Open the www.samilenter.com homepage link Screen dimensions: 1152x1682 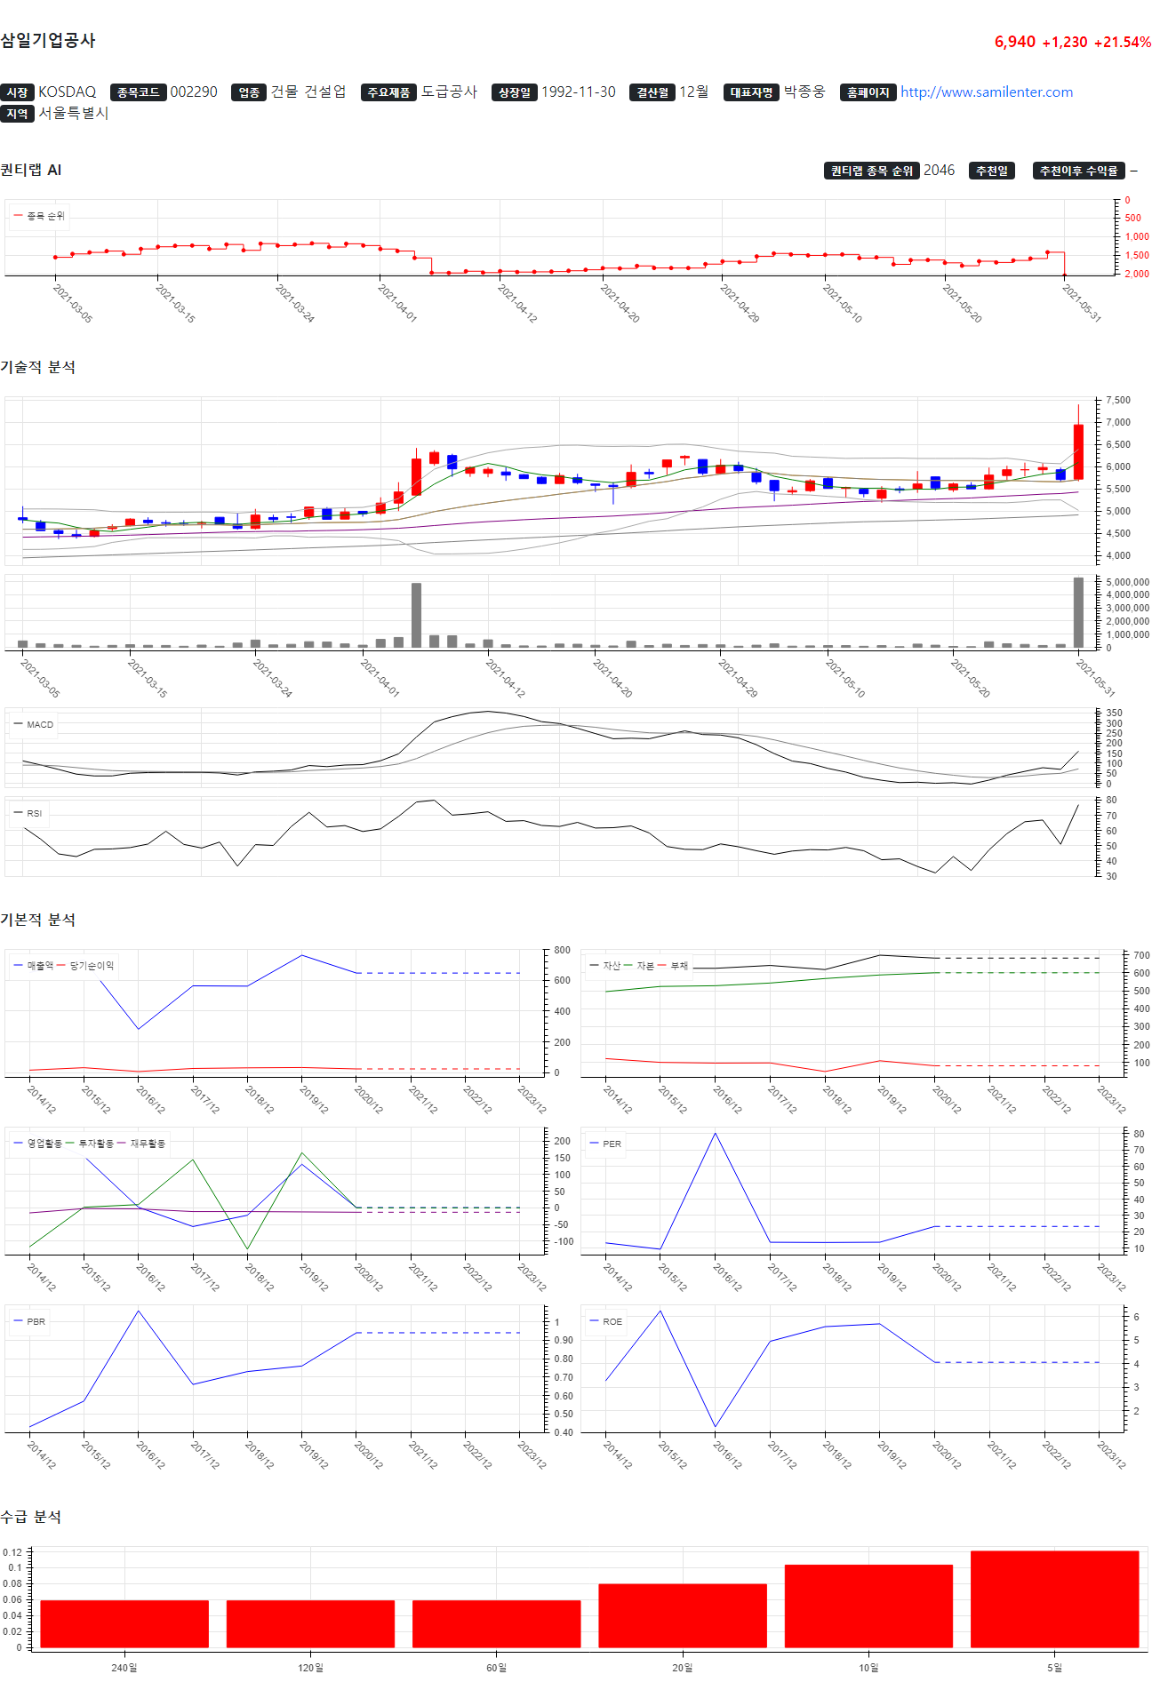click(987, 92)
